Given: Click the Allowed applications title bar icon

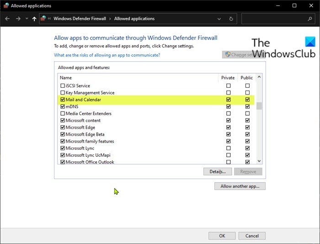Looking at the screenshot, I should click(6, 5).
